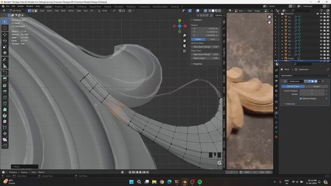Select the Add Cube tool

point(5,73)
